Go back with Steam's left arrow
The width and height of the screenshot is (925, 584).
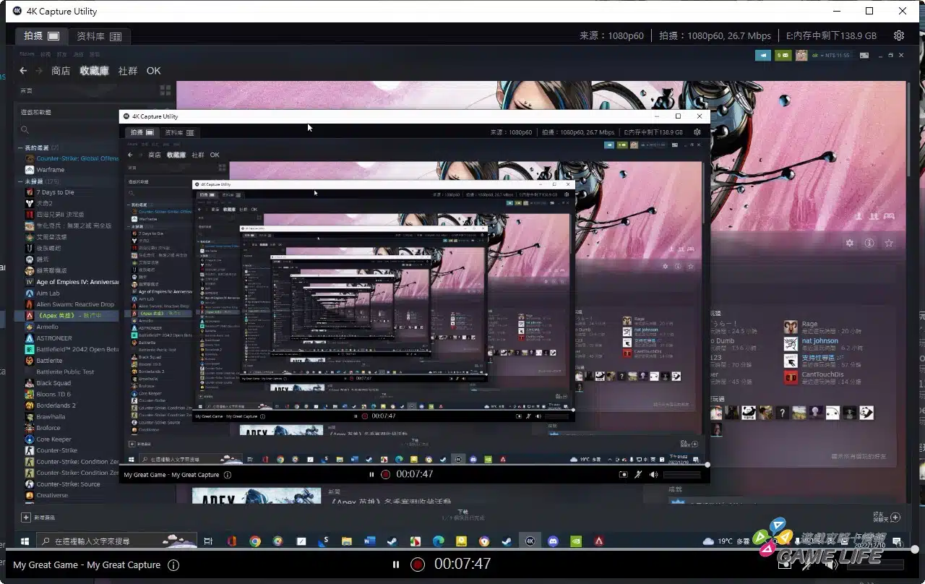[23, 71]
